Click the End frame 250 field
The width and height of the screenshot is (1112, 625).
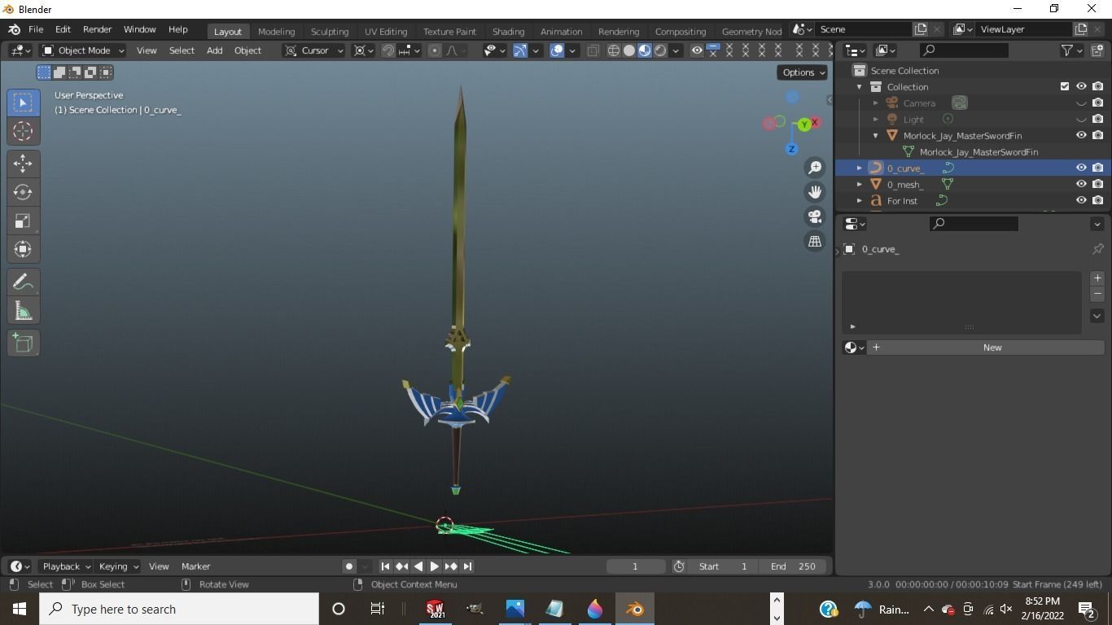[794, 566]
